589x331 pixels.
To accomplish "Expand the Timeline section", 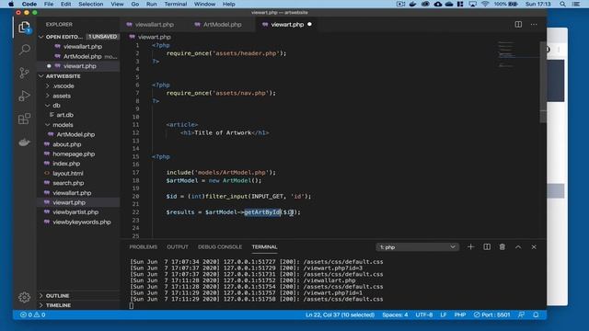I will click(x=78, y=305).
